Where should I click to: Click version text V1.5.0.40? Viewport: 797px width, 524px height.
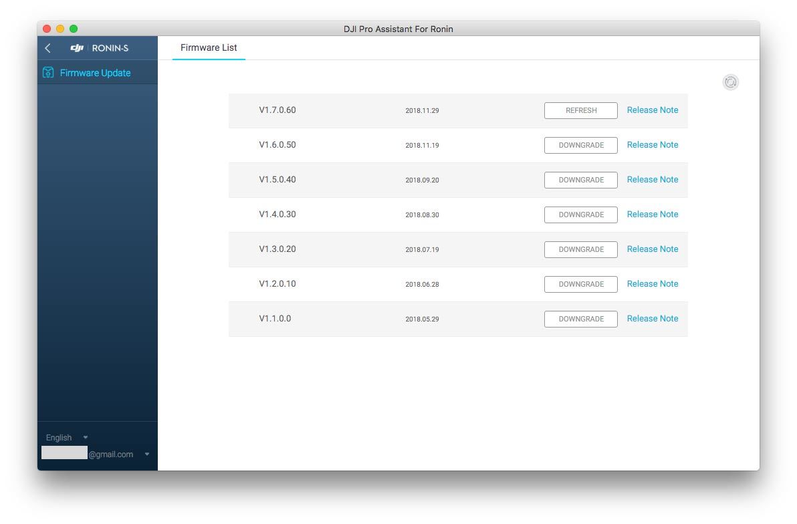point(277,179)
